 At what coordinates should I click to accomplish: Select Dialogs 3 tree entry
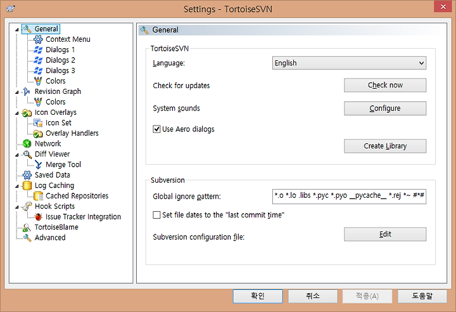coord(60,71)
